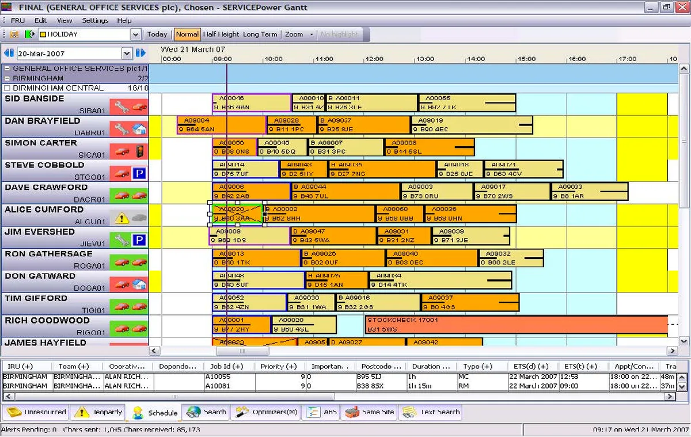Click the house icon for Dan Brayfield

point(139,129)
